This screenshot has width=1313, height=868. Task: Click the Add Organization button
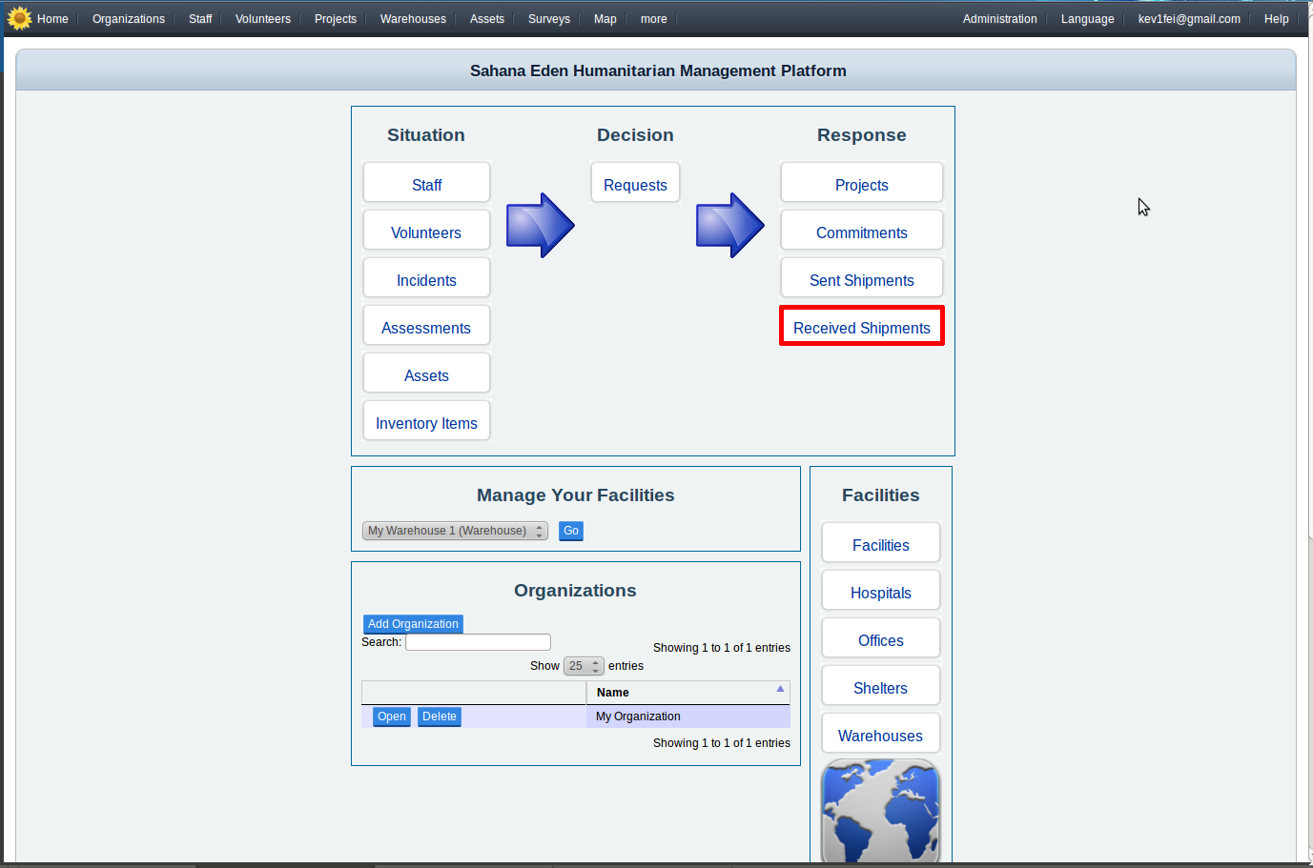(x=413, y=624)
